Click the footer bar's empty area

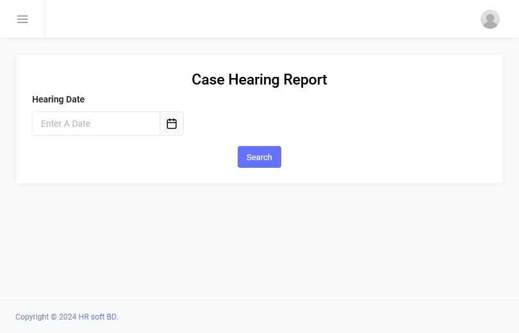[x=320, y=317]
